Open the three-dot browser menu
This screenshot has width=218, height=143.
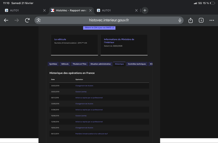click(x=212, y=20)
